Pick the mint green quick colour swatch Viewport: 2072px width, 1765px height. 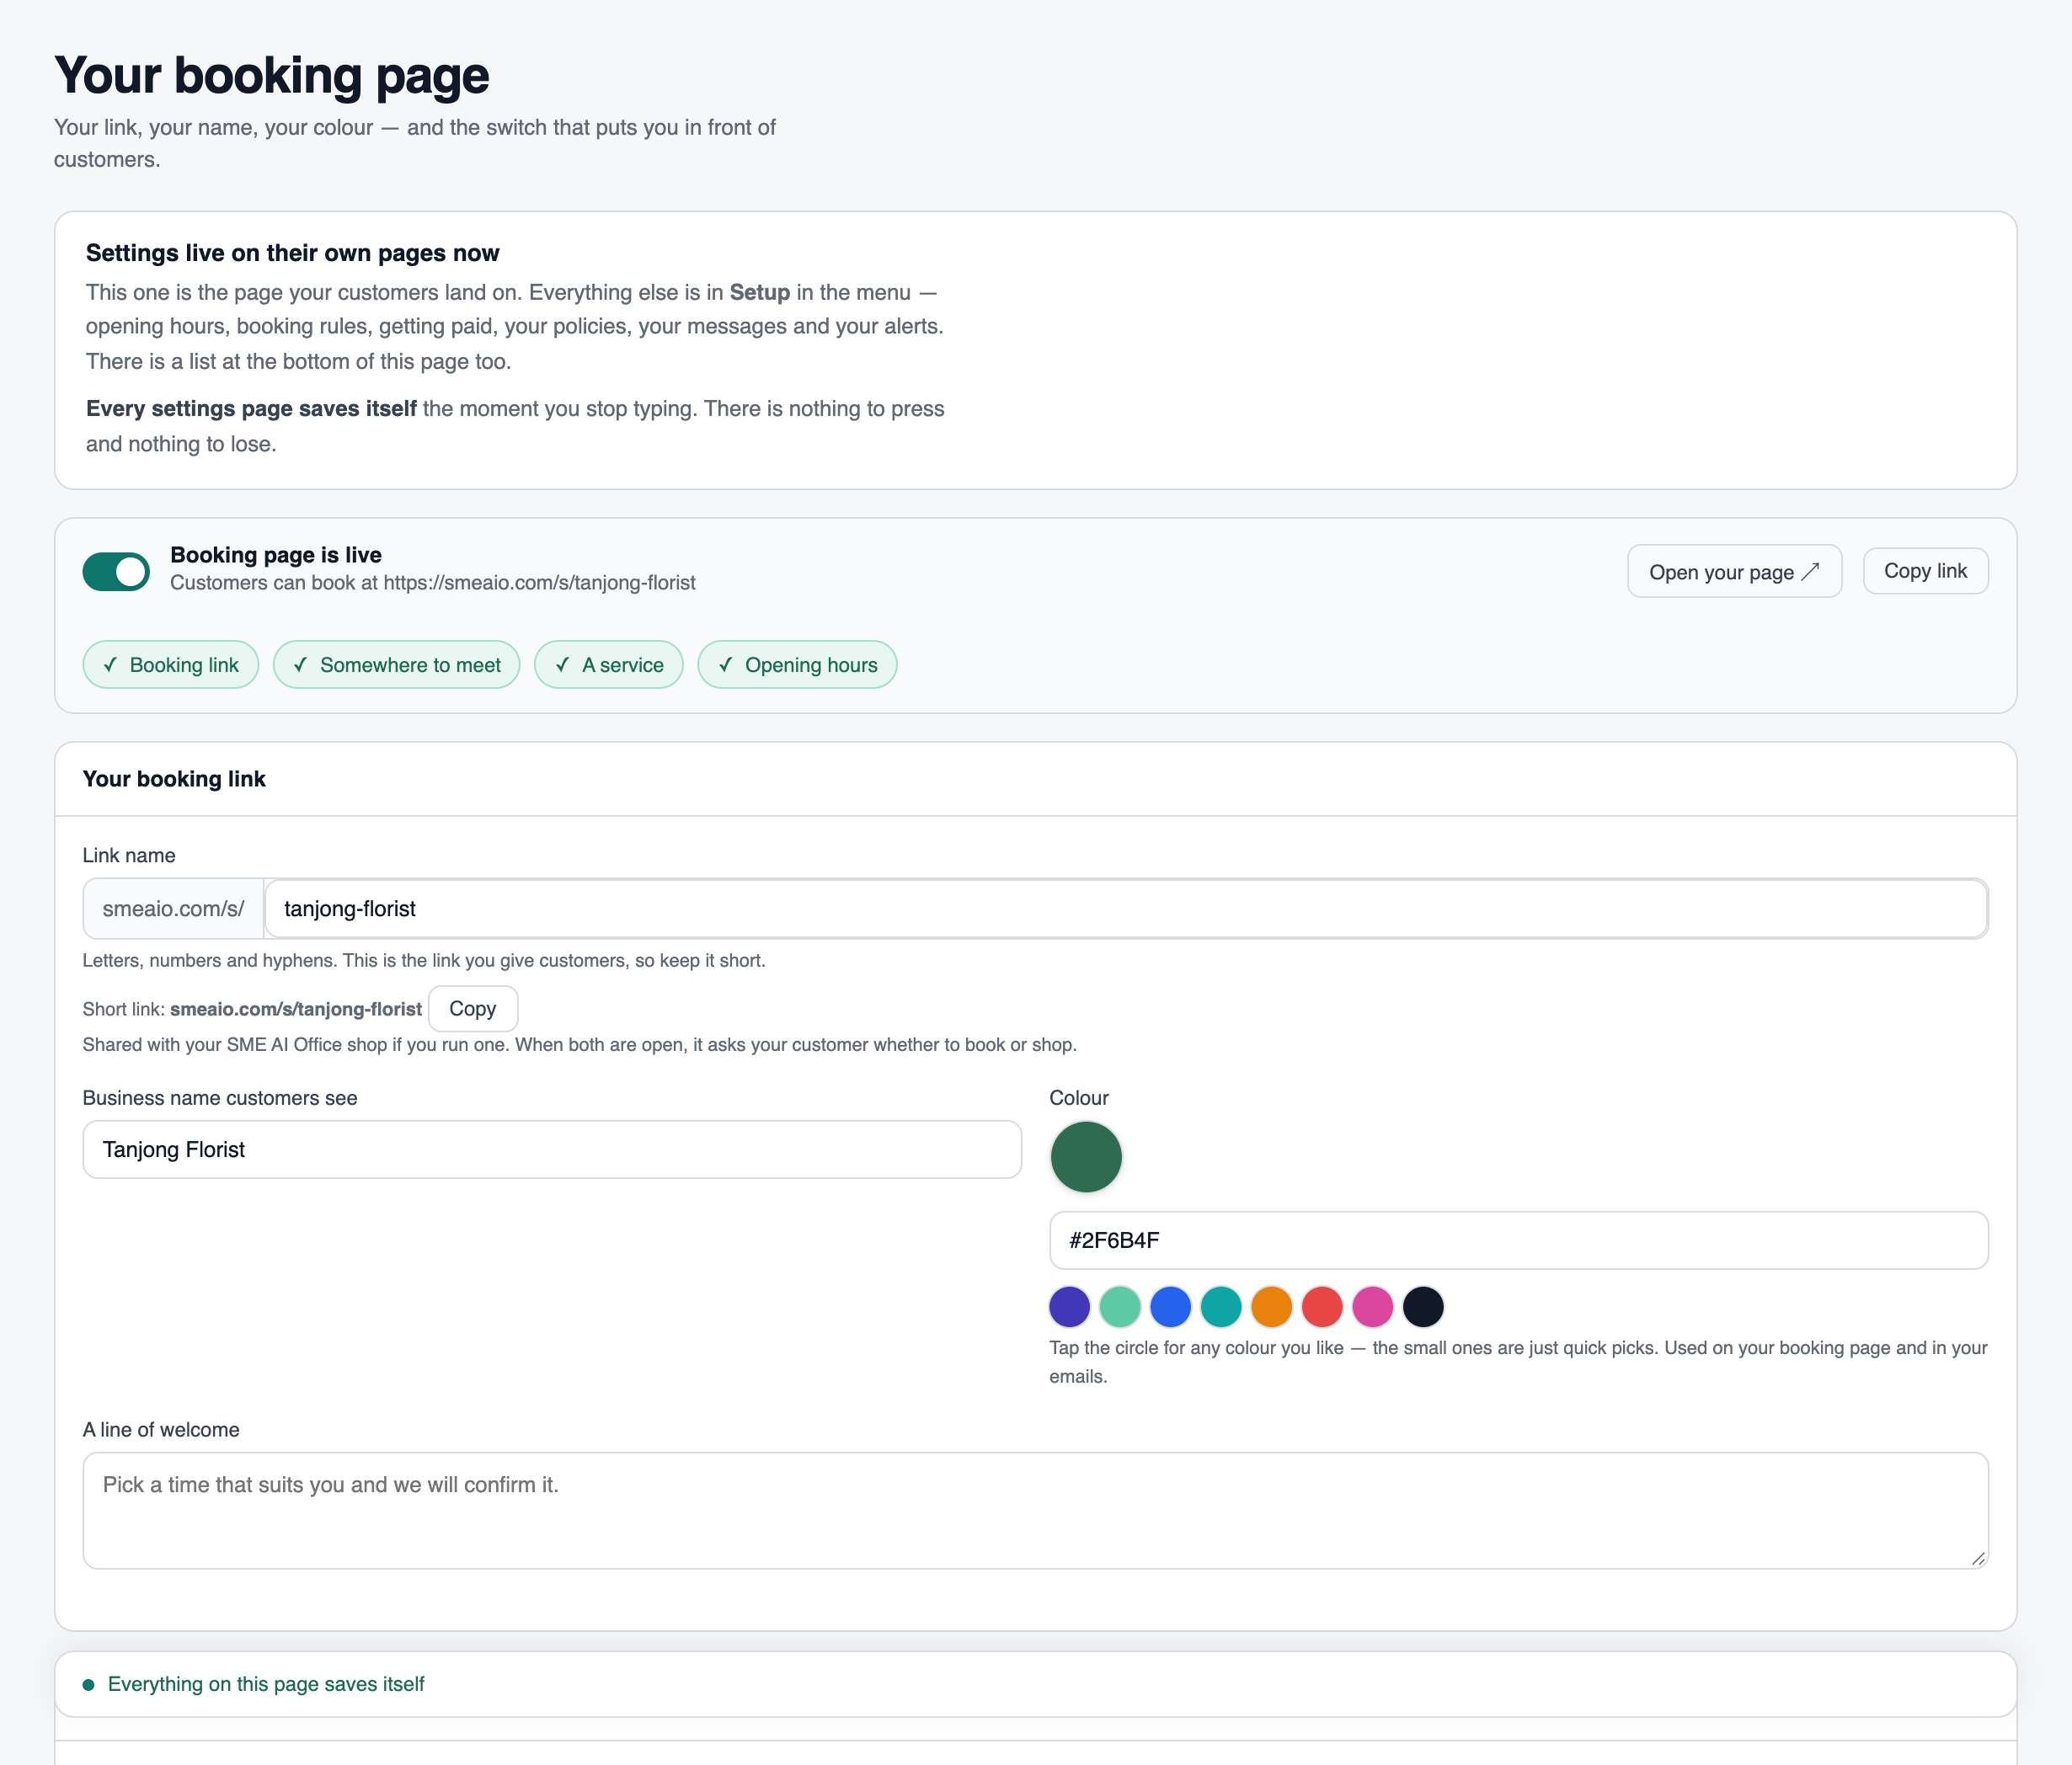click(1120, 1306)
